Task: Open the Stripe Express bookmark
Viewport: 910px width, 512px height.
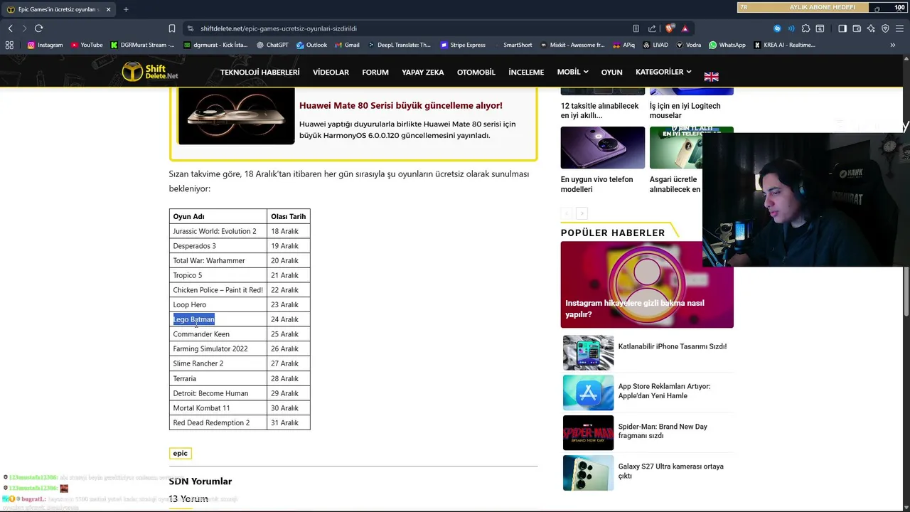Action: point(463,45)
